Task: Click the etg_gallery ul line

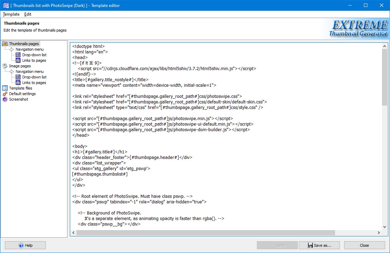Action: [111, 169]
